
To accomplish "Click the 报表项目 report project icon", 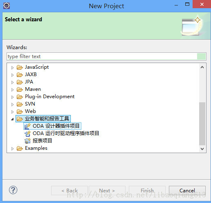I will click(27, 141).
